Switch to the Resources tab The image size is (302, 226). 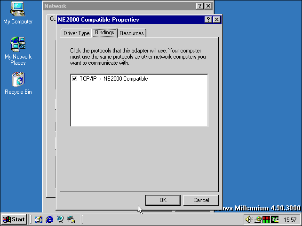[132, 33]
